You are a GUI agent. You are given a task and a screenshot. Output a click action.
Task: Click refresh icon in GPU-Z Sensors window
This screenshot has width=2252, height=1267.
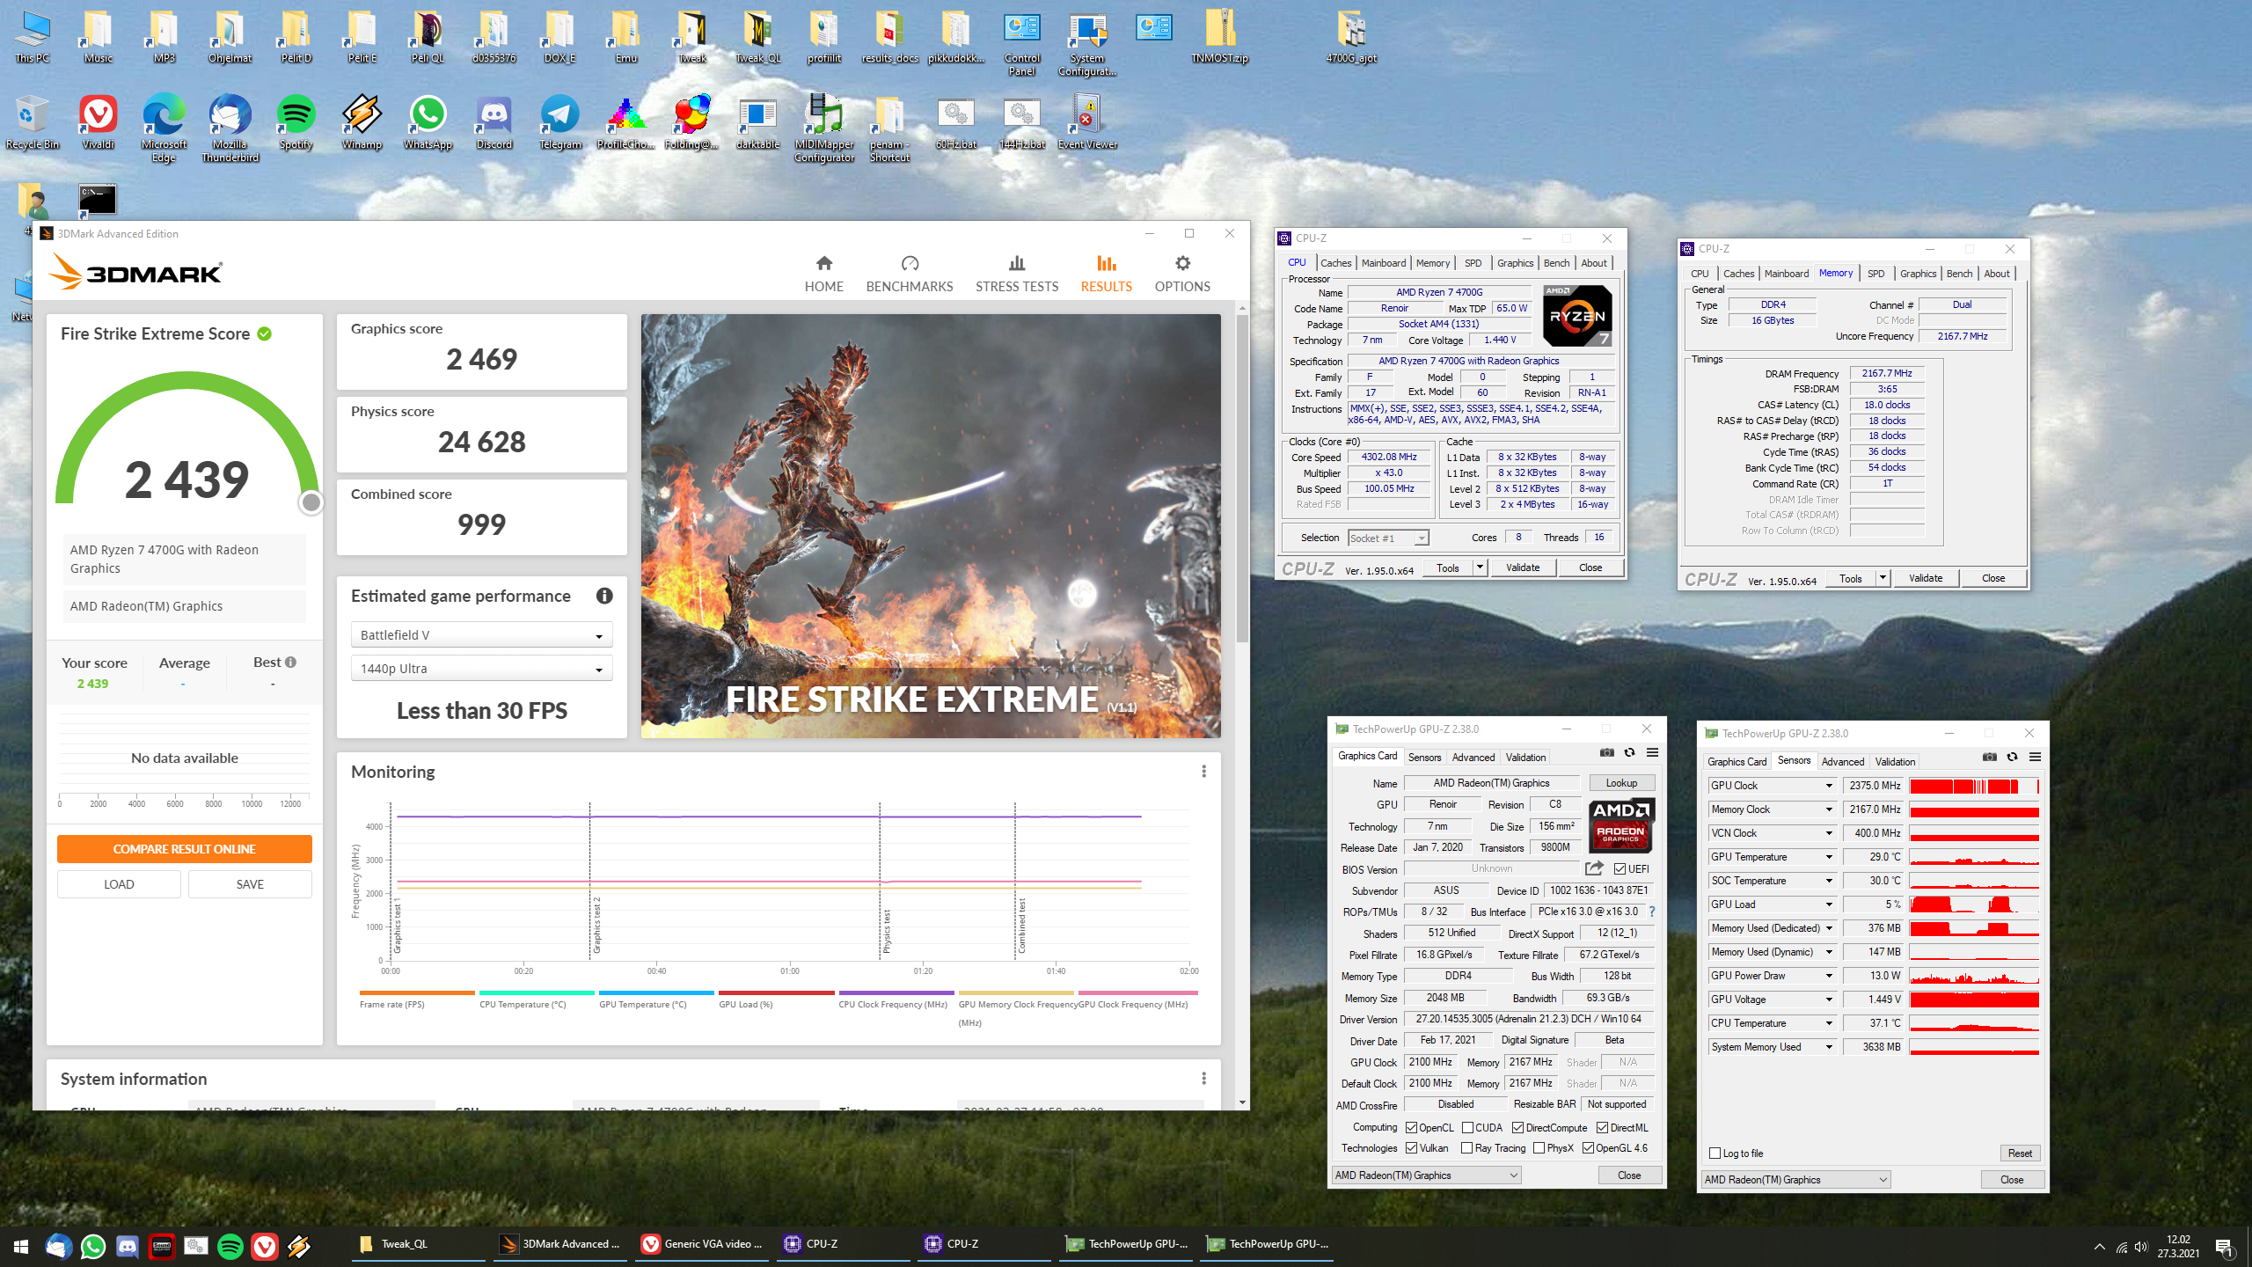pyautogui.click(x=2012, y=757)
